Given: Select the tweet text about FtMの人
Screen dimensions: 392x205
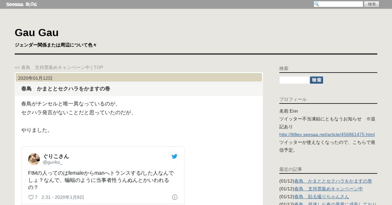Looking at the screenshot, I should click(x=101, y=180).
